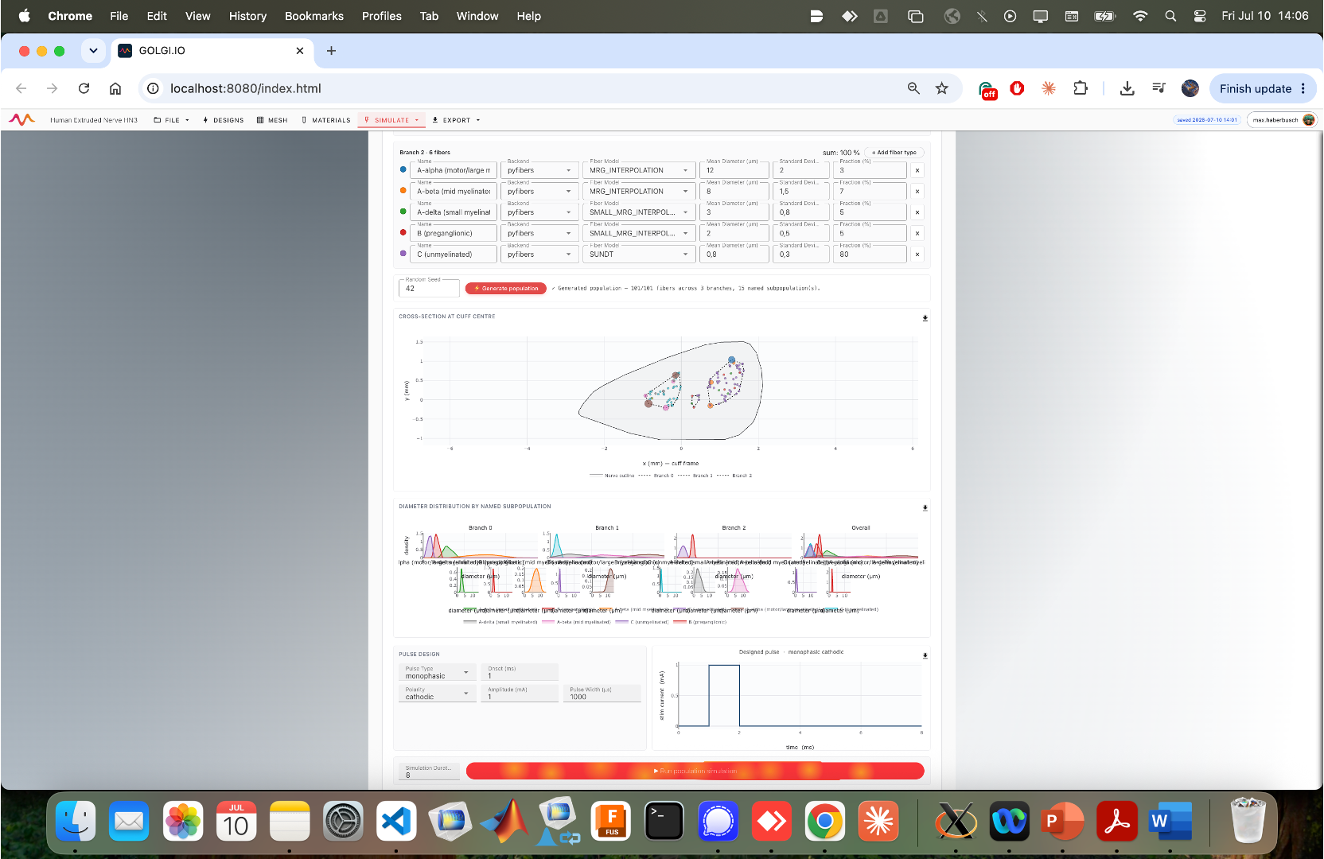The height and width of the screenshot is (859, 1324).
Task: Download the cross-section at cuff centre plot
Action: pyautogui.click(x=925, y=318)
